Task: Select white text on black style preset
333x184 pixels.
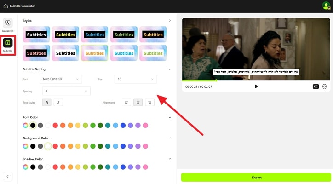Action: (x=36, y=34)
